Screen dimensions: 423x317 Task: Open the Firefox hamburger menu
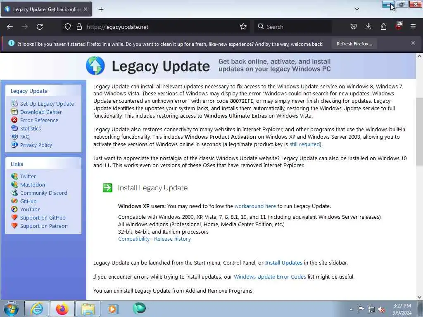click(x=413, y=27)
